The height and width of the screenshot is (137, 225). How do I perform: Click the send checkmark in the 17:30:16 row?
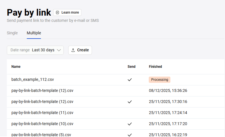click(130, 102)
